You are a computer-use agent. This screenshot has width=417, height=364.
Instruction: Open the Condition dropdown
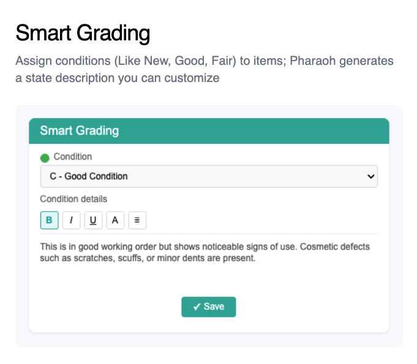click(x=208, y=176)
